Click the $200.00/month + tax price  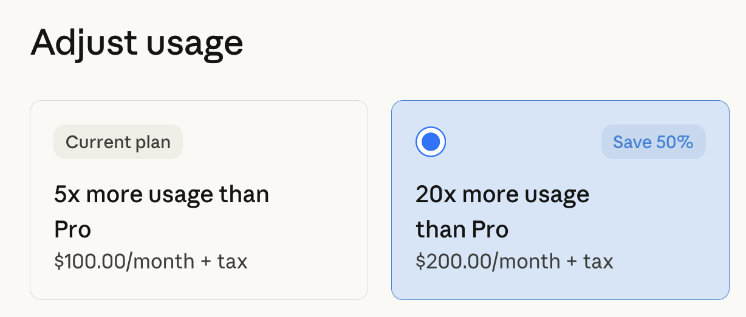[515, 261]
